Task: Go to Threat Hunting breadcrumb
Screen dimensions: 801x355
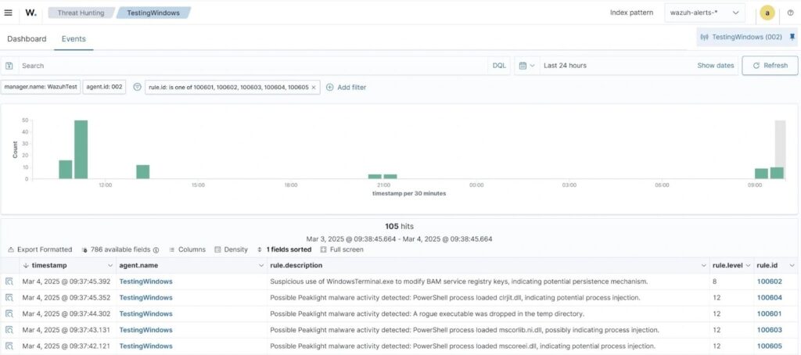Action: click(x=81, y=13)
